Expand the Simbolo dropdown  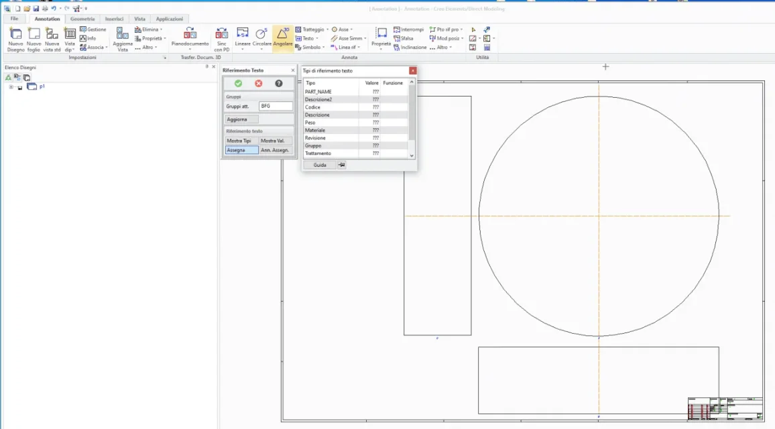coord(310,48)
